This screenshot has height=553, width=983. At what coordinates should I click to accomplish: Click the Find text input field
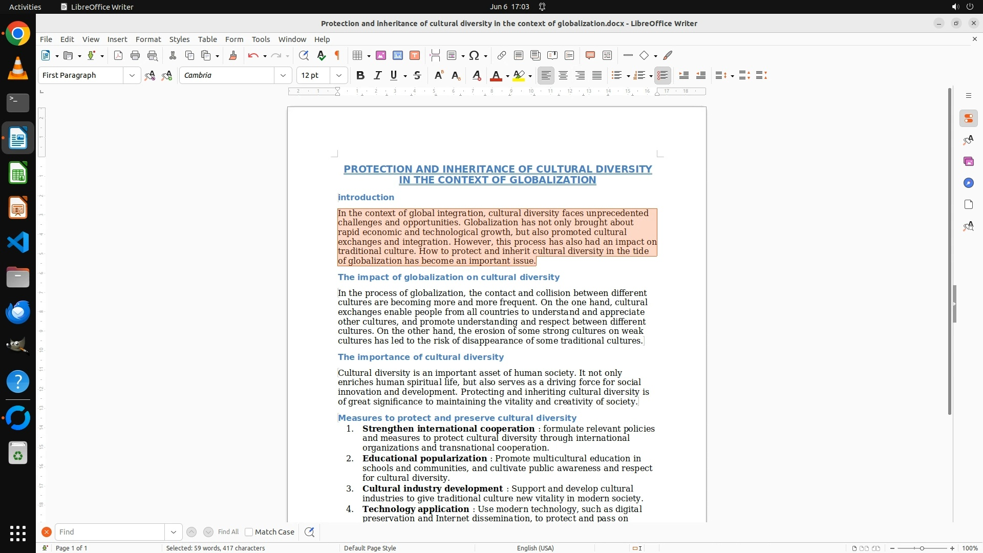(x=110, y=532)
